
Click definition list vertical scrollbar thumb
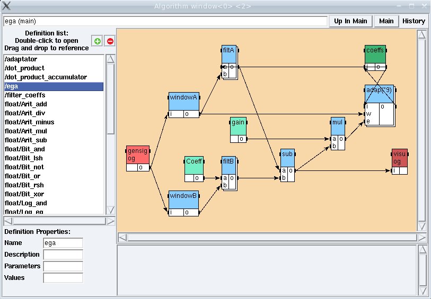(x=110, y=99)
